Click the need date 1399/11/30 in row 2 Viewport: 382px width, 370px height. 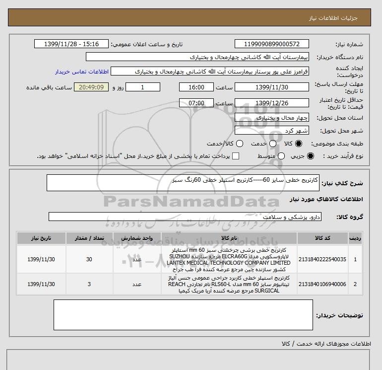(x=41, y=284)
